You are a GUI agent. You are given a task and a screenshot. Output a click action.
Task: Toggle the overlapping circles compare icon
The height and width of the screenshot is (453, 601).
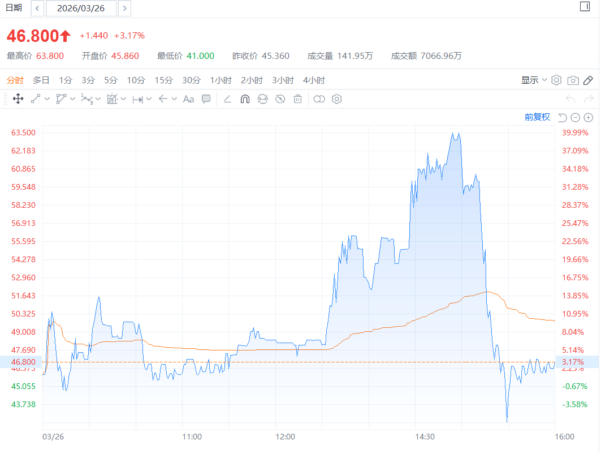tap(319, 99)
